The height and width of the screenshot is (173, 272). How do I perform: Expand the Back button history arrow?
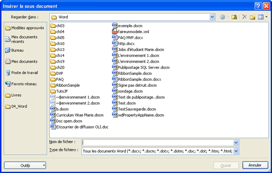click(228, 17)
